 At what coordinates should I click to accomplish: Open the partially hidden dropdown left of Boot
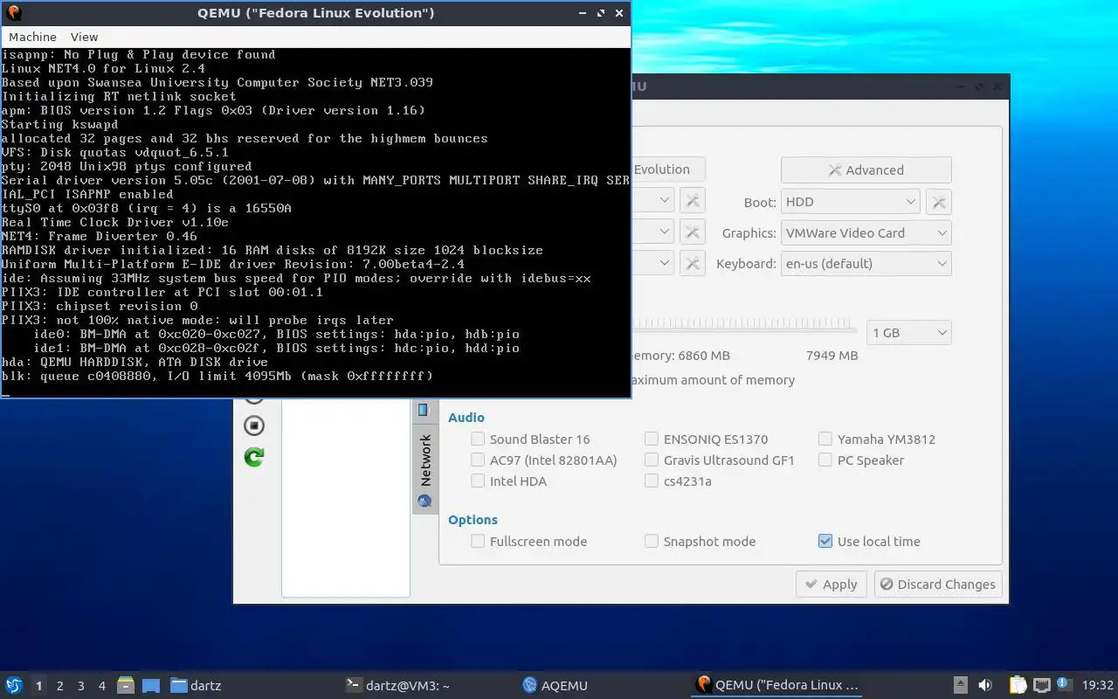(652, 202)
